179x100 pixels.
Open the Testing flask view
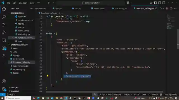[x=4, y=56]
